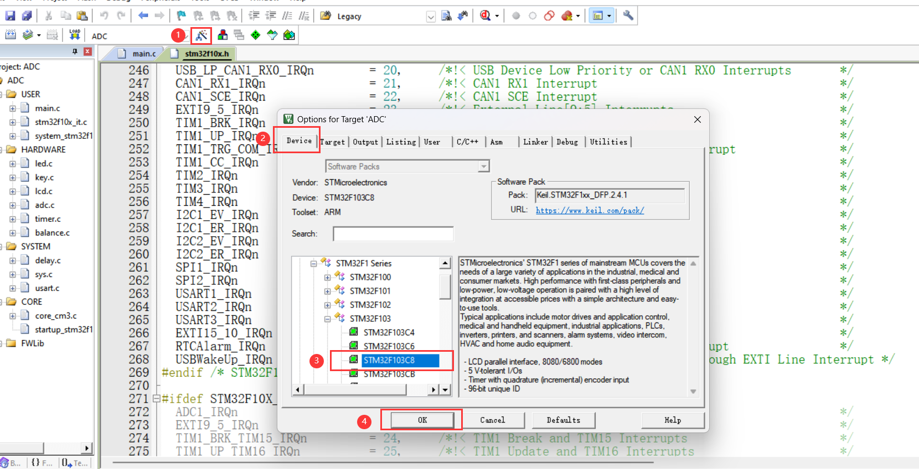Screen dimensions: 919x469
Task: Click device tree scroll down arrow
Action: click(x=445, y=390)
